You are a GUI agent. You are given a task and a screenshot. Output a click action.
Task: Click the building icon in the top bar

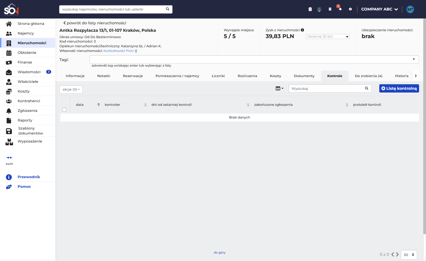click(x=330, y=9)
